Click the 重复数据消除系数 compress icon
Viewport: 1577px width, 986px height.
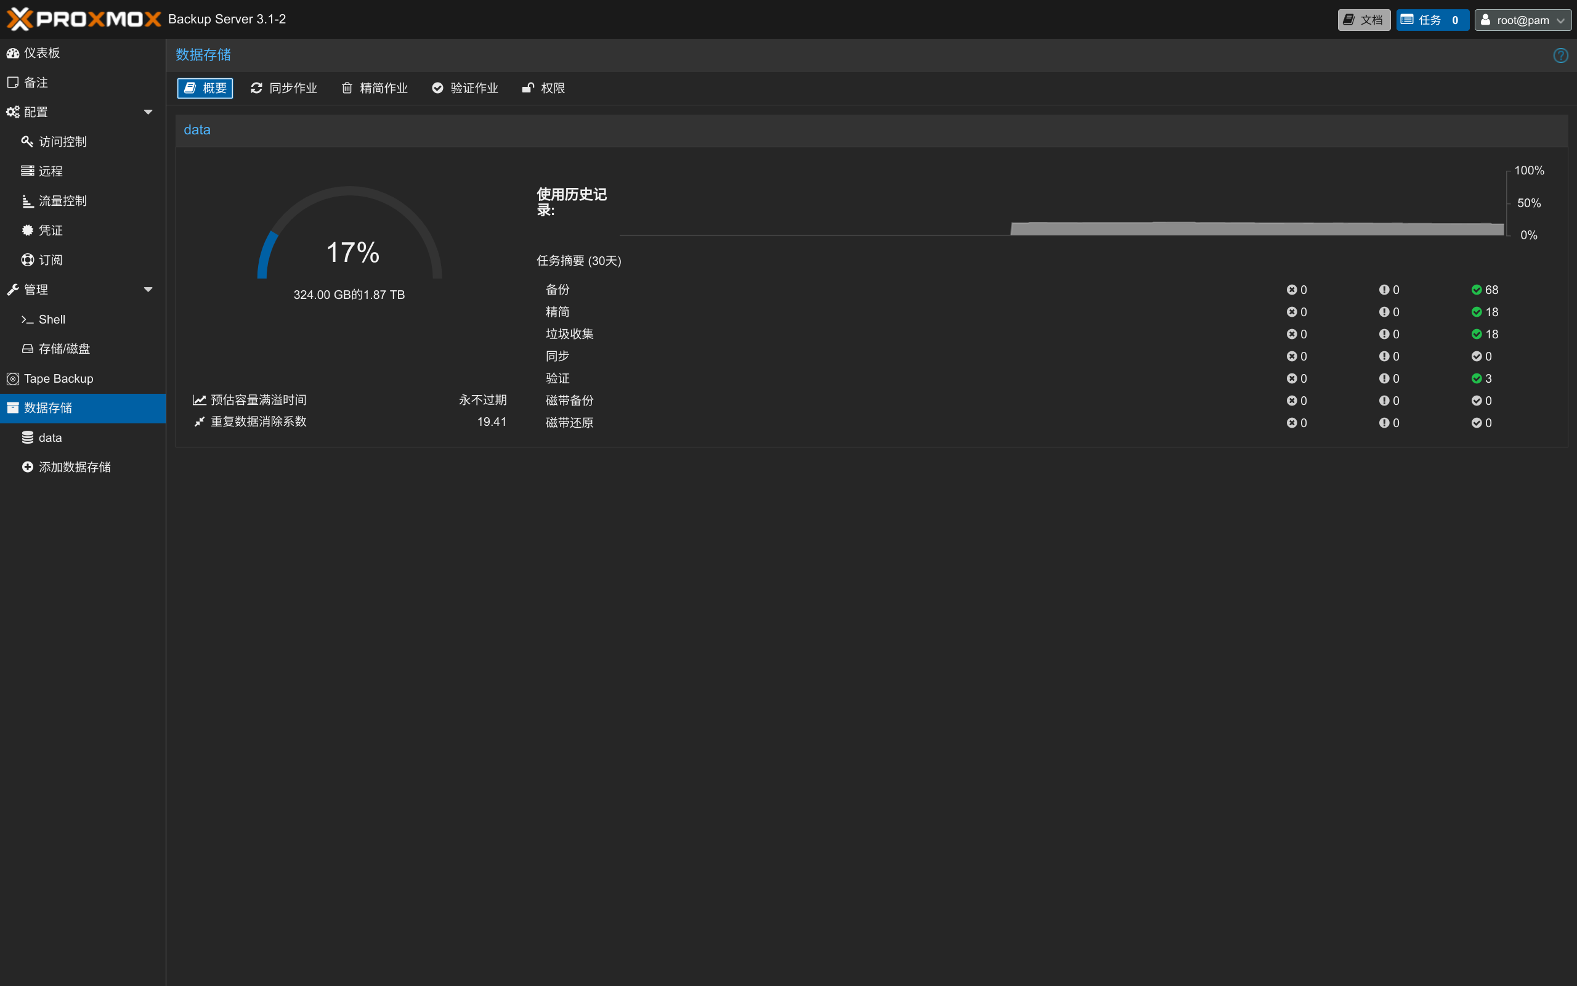pyautogui.click(x=199, y=422)
